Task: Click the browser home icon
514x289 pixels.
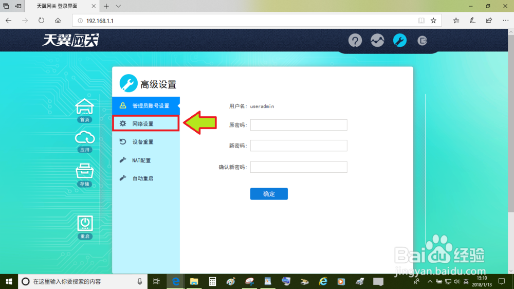Action: pyautogui.click(x=58, y=21)
